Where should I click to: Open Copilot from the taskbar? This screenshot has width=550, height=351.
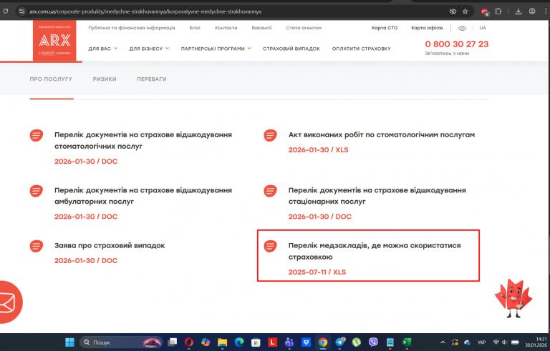[206, 342]
